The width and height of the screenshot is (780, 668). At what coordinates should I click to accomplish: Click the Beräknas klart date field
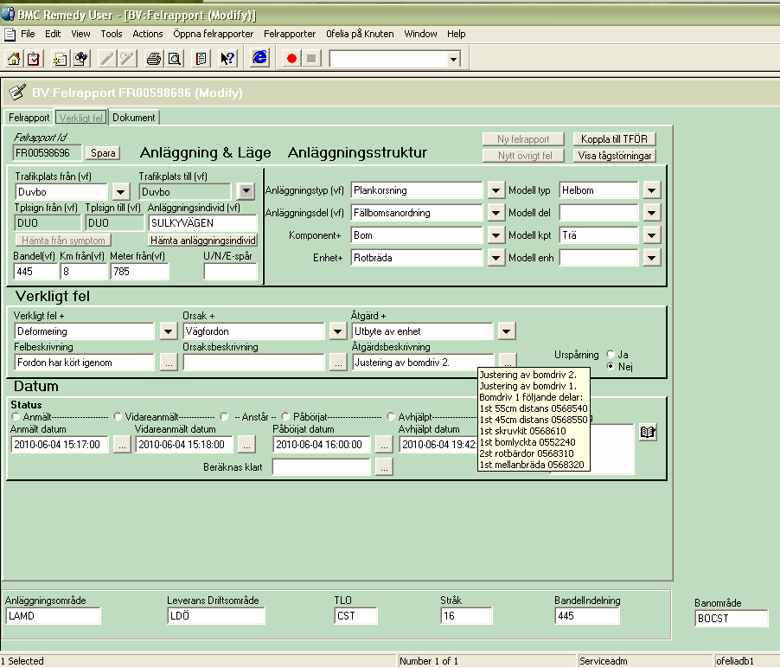tap(322, 467)
